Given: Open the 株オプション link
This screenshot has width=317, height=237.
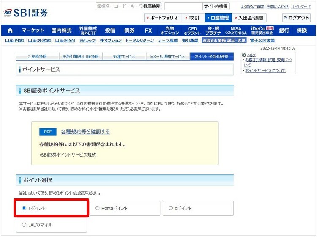Looking at the screenshot, I should point(111,41).
